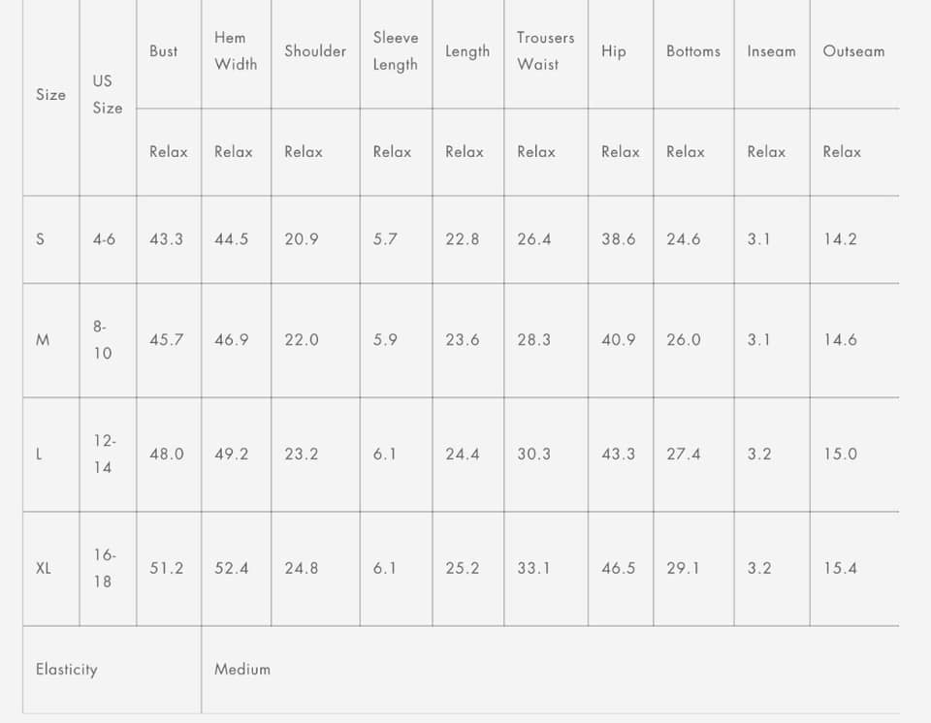The image size is (931, 723).
Task: Click the Trousers Waist column header
Action: [x=545, y=51]
